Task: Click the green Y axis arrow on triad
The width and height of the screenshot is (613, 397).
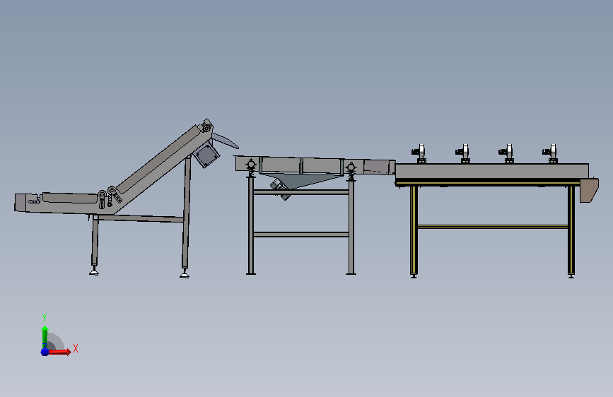Action: [x=45, y=337]
